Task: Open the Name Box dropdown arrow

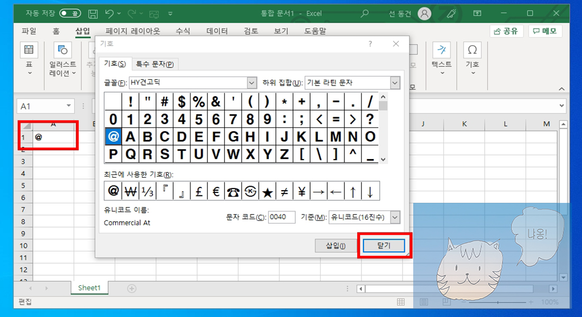Action: click(x=69, y=106)
